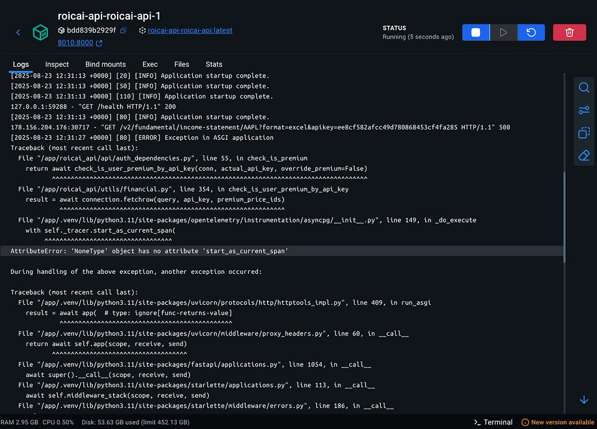Click the fastapi/applications.py line 1054 entry
Image resolution: width=597 pixels, height=429 pixels.
point(195,365)
